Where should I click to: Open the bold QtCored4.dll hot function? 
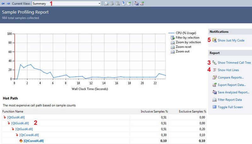pos(33,141)
